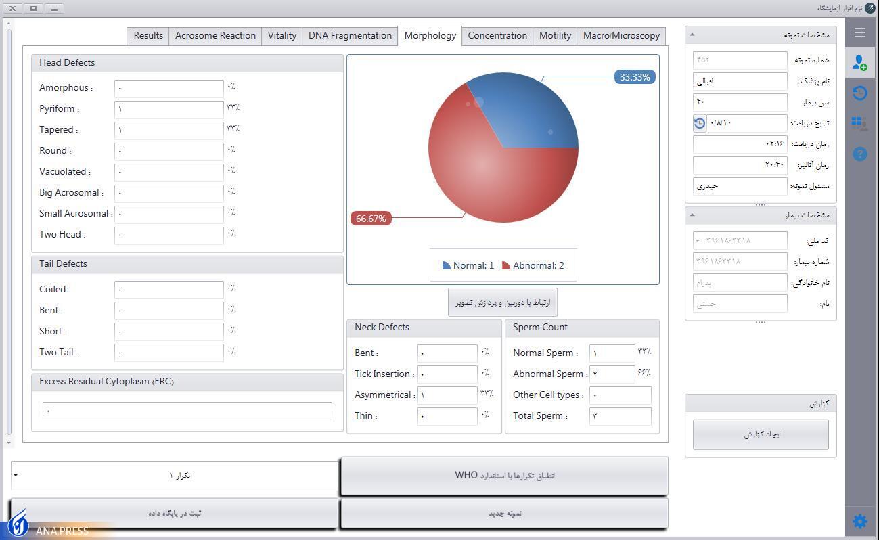Image resolution: width=879 pixels, height=540 pixels.
Task: Open the history icon in the right sidebar
Action: [859, 93]
